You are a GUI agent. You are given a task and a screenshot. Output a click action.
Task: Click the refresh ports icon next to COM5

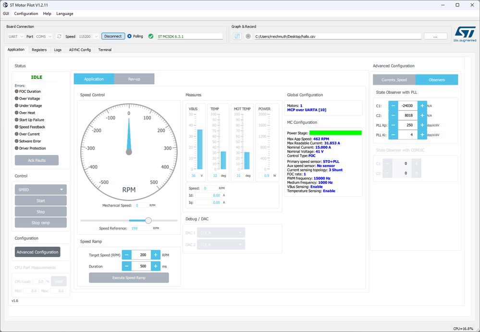(59, 36)
